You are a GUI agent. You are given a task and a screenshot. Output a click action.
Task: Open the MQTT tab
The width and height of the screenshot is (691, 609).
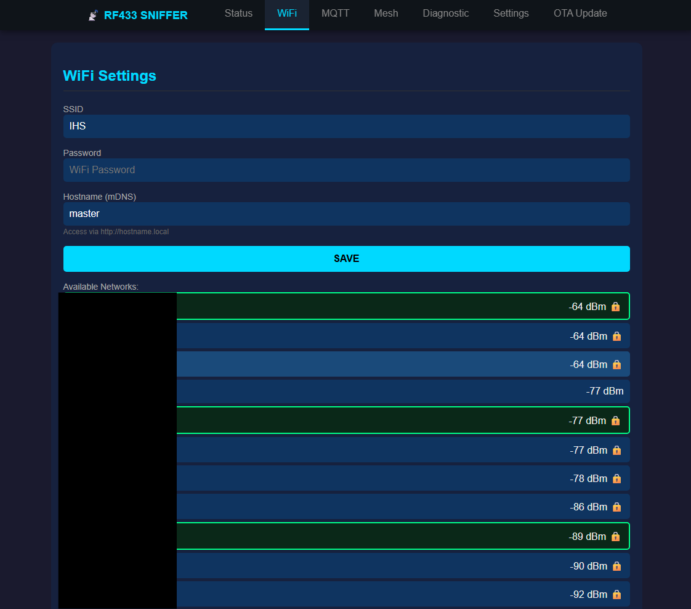point(335,14)
